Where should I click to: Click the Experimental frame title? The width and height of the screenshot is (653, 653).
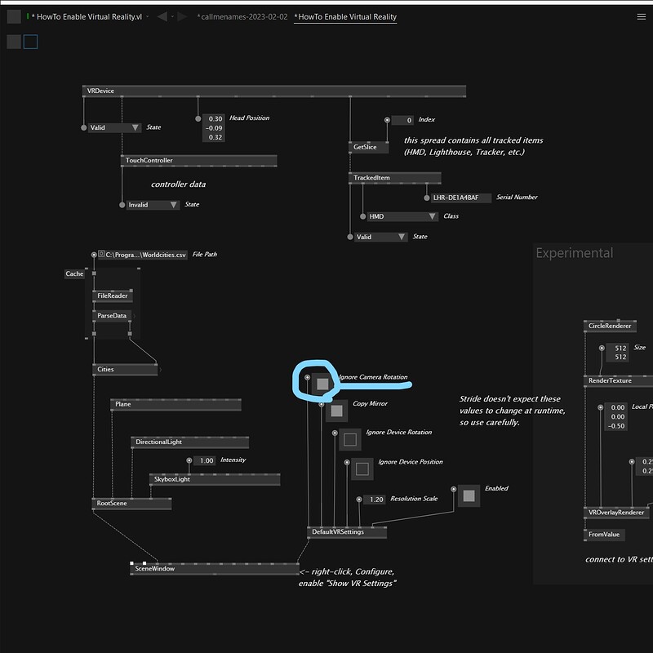[575, 253]
